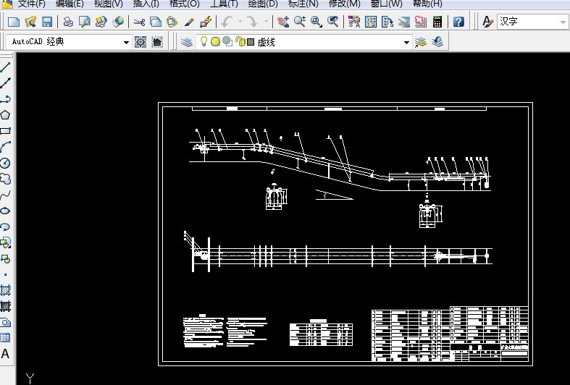
Task: Save the drawing with floppy disk icon
Action: point(47,22)
